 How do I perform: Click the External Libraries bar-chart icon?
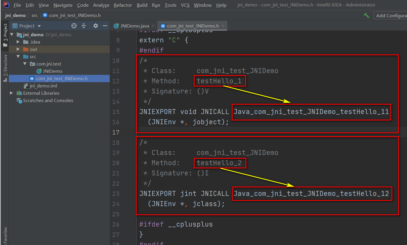(x=19, y=93)
